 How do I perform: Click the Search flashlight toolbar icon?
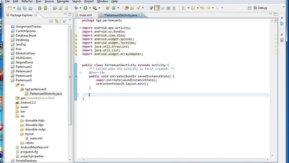[x=138, y=8]
